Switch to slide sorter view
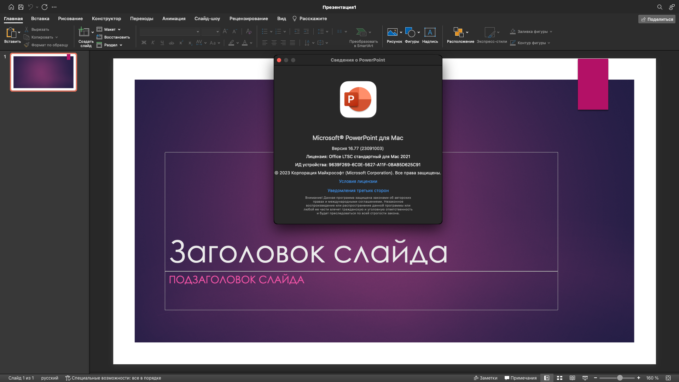The width and height of the screenshot is (679, 382). coord(559,378)
